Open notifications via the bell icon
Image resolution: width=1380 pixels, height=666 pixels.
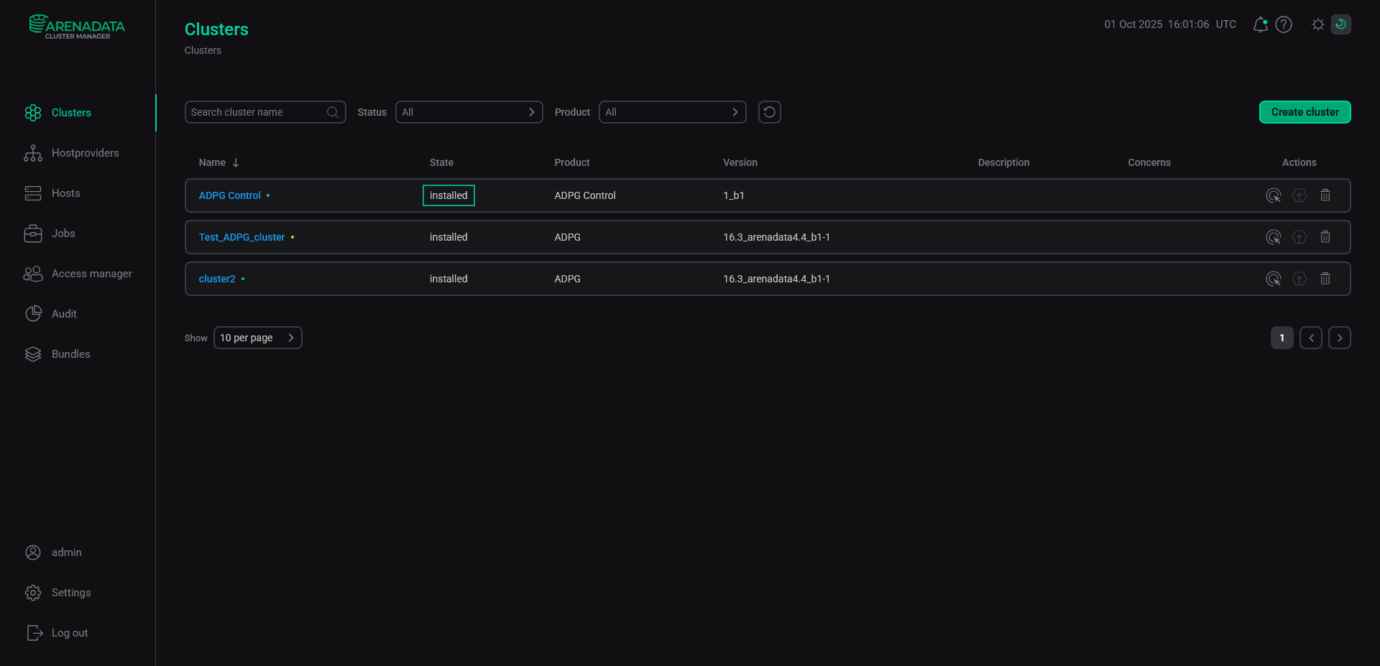tap(1260, 24)
